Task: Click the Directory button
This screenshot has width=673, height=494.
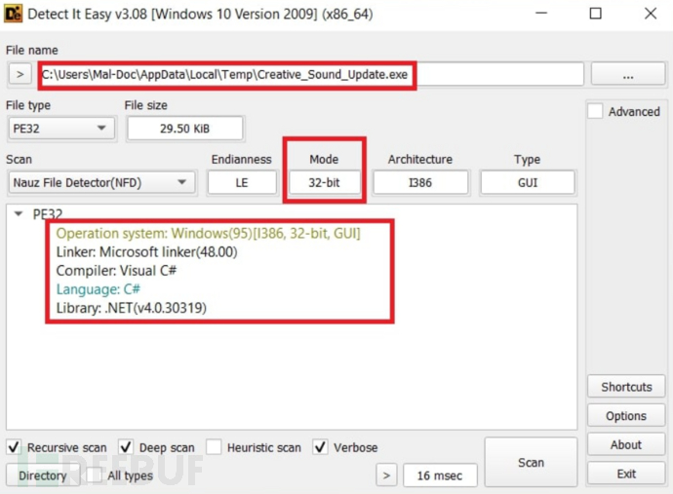Action: (x=43, y=475)
